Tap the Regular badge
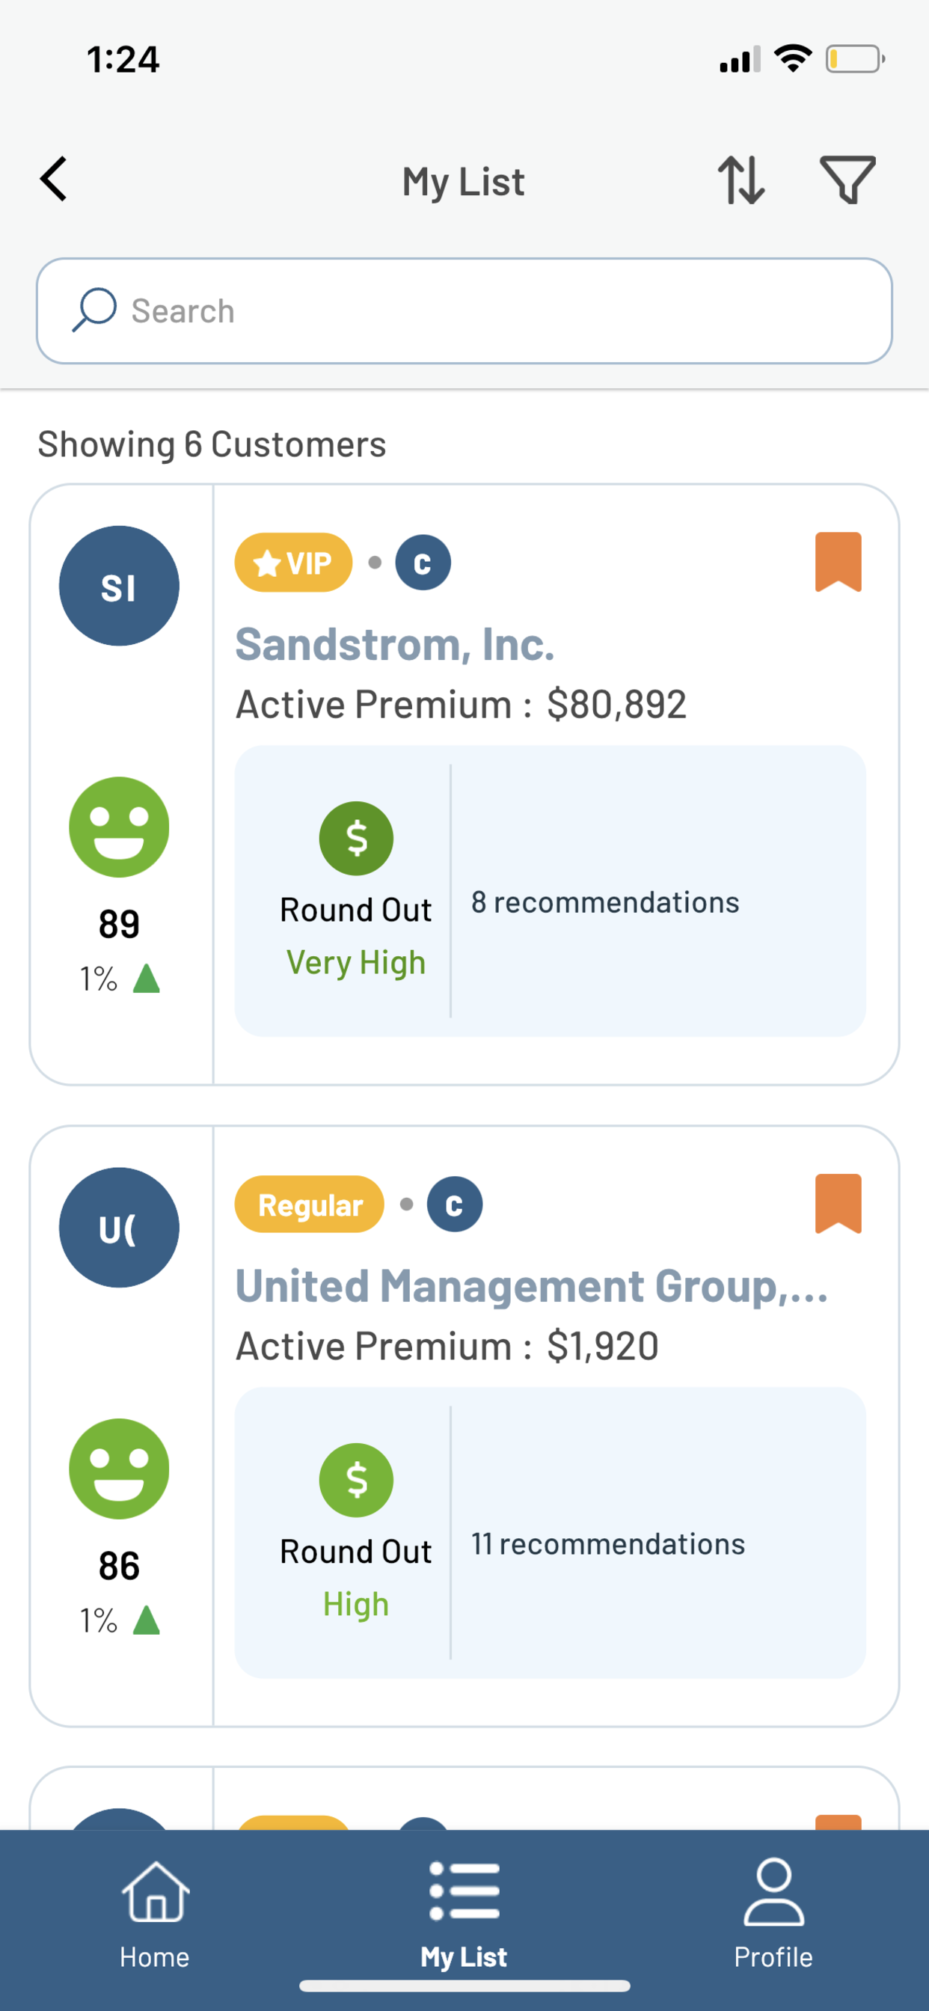 [309, 1204]
